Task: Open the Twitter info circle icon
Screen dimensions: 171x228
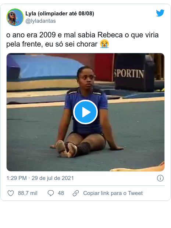Action: coord(160,178)
